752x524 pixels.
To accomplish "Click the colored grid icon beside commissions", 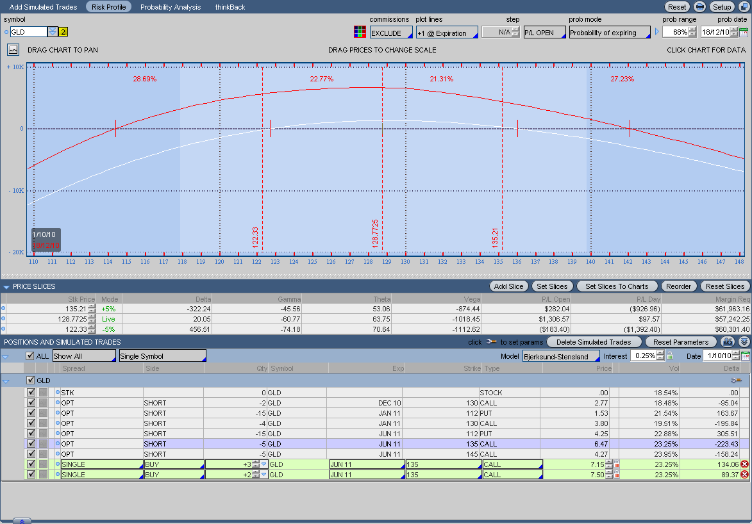I will pos(360,32).
